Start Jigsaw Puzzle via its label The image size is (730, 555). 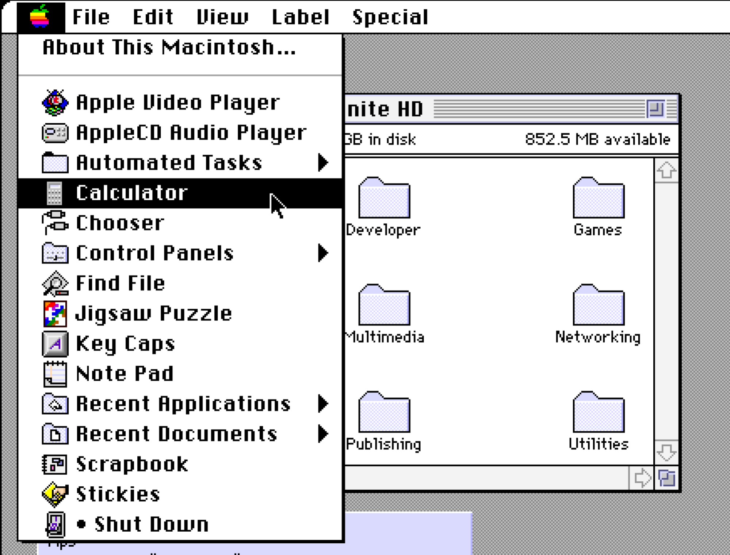click(x=154, y=314)
